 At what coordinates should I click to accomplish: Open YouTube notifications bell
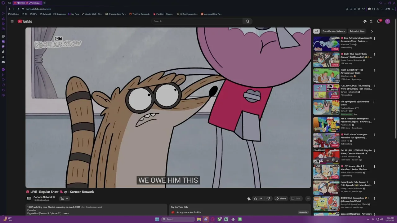point(379,21)
